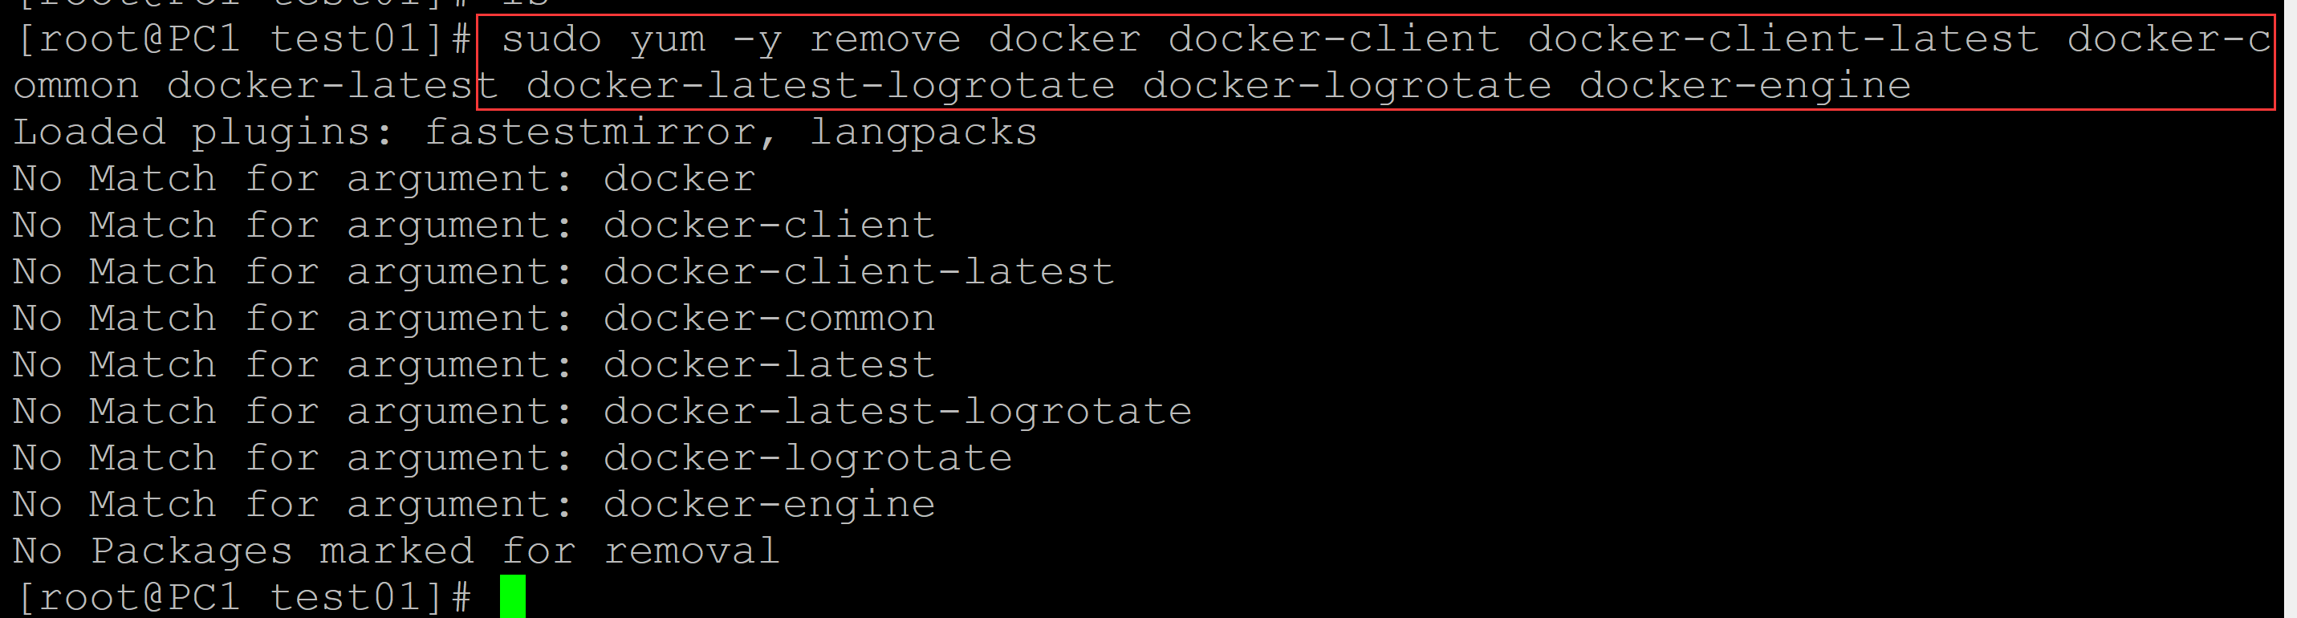Viewport: 2297px width, 618px height.
Task: Click the prompt before the sudo command
Action: 242,39
